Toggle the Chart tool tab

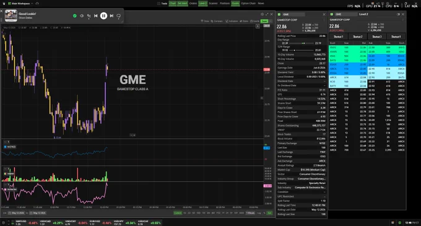172,4
